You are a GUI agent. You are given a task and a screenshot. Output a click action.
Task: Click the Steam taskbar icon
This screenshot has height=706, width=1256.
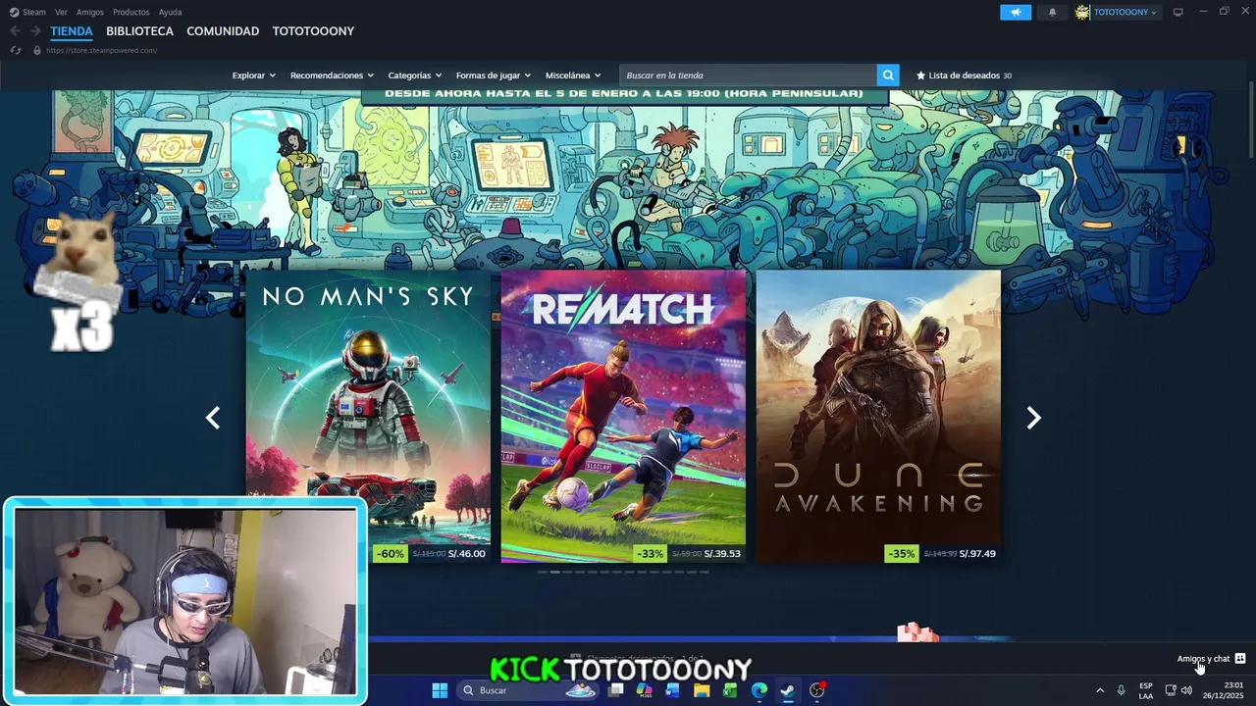coord(788,690)
